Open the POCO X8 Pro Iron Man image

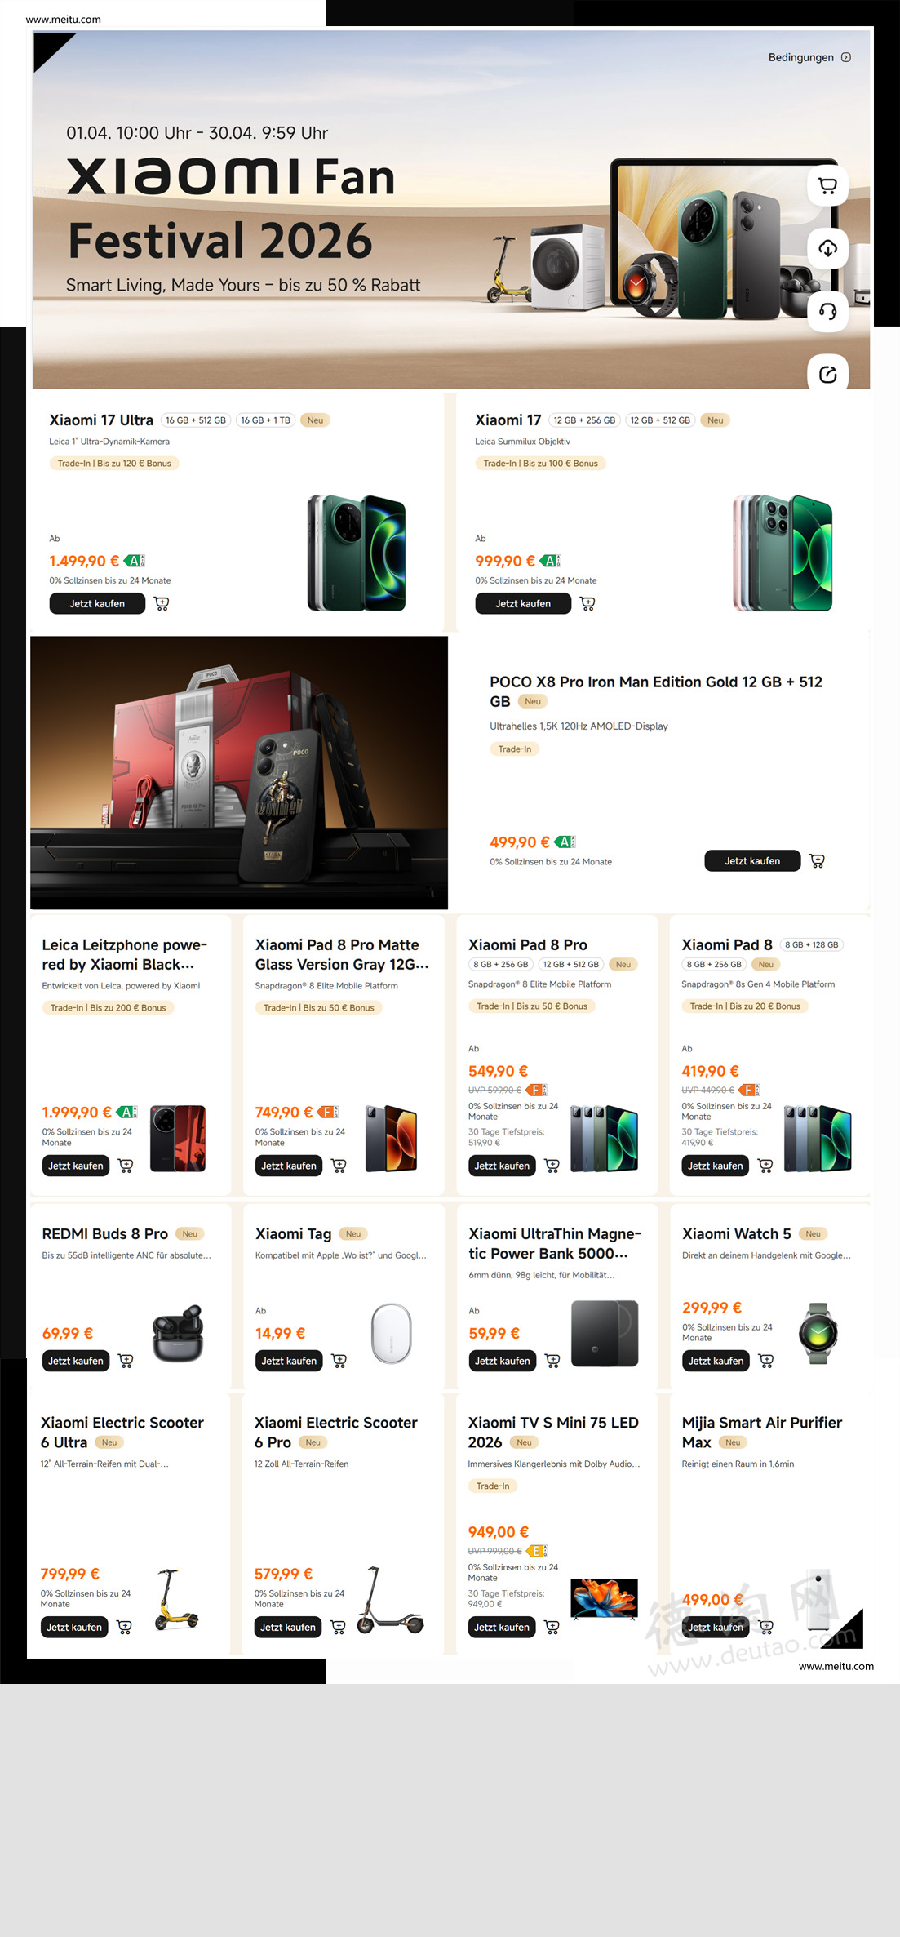click(239, 772)
